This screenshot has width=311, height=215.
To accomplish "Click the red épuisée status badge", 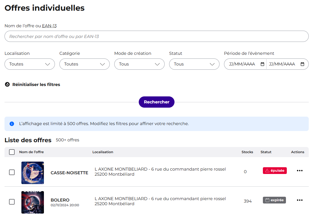I will [274, 171].
